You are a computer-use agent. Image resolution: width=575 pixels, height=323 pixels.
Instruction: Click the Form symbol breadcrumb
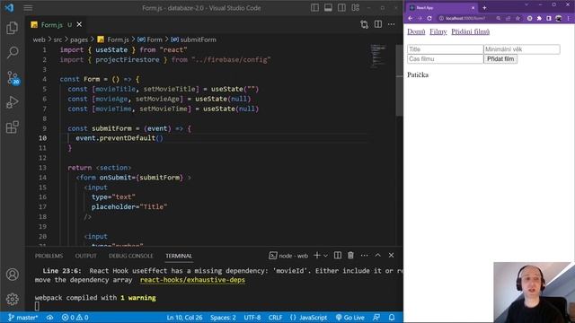[x=150, y=39]
